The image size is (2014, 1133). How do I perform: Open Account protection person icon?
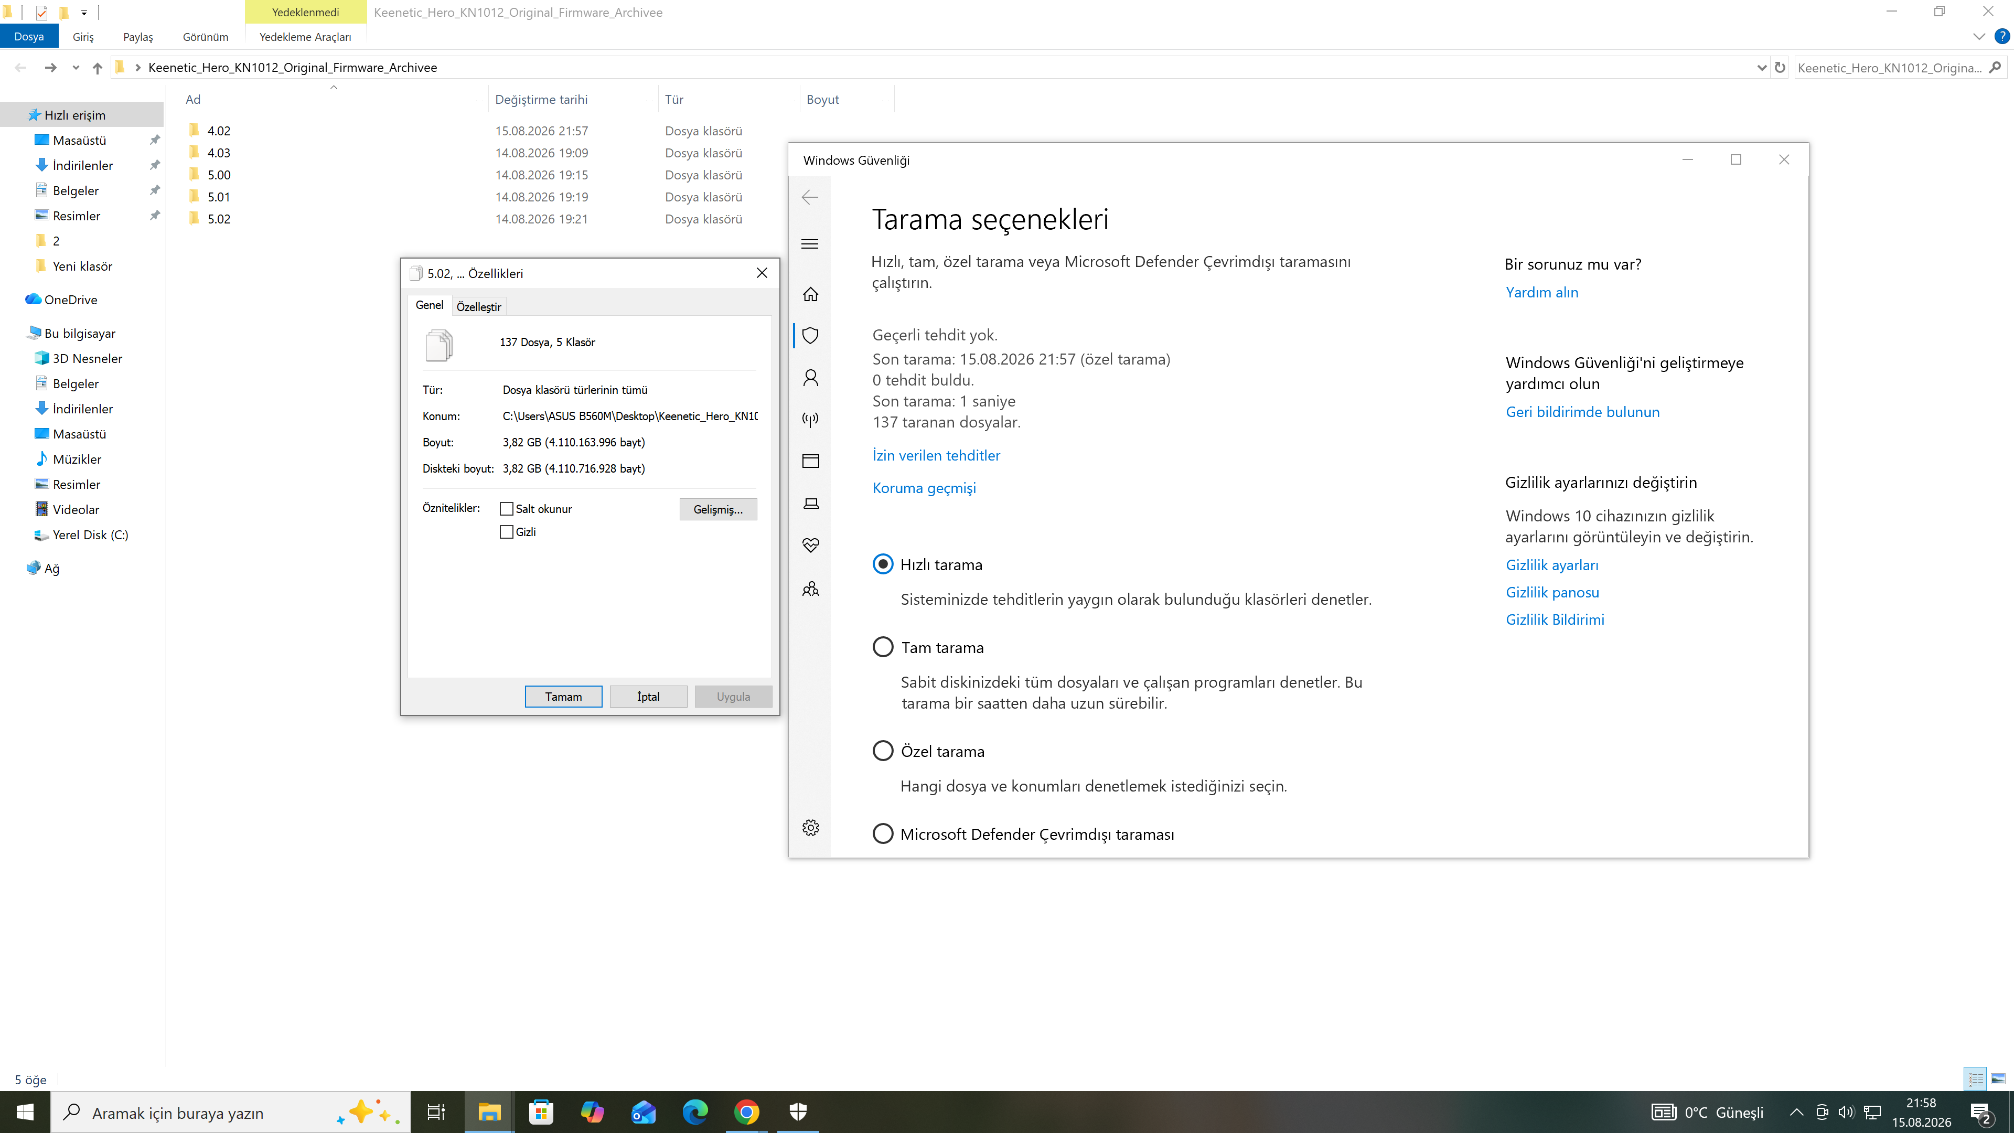click(x=811, y=378)
